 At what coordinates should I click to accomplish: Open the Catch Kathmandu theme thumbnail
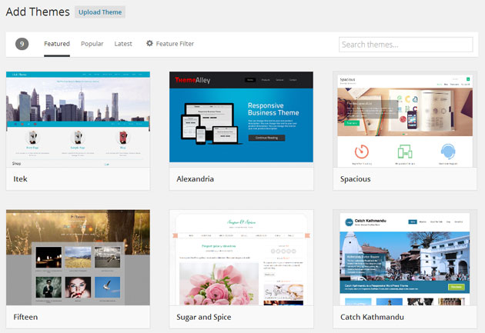(405, 258)
